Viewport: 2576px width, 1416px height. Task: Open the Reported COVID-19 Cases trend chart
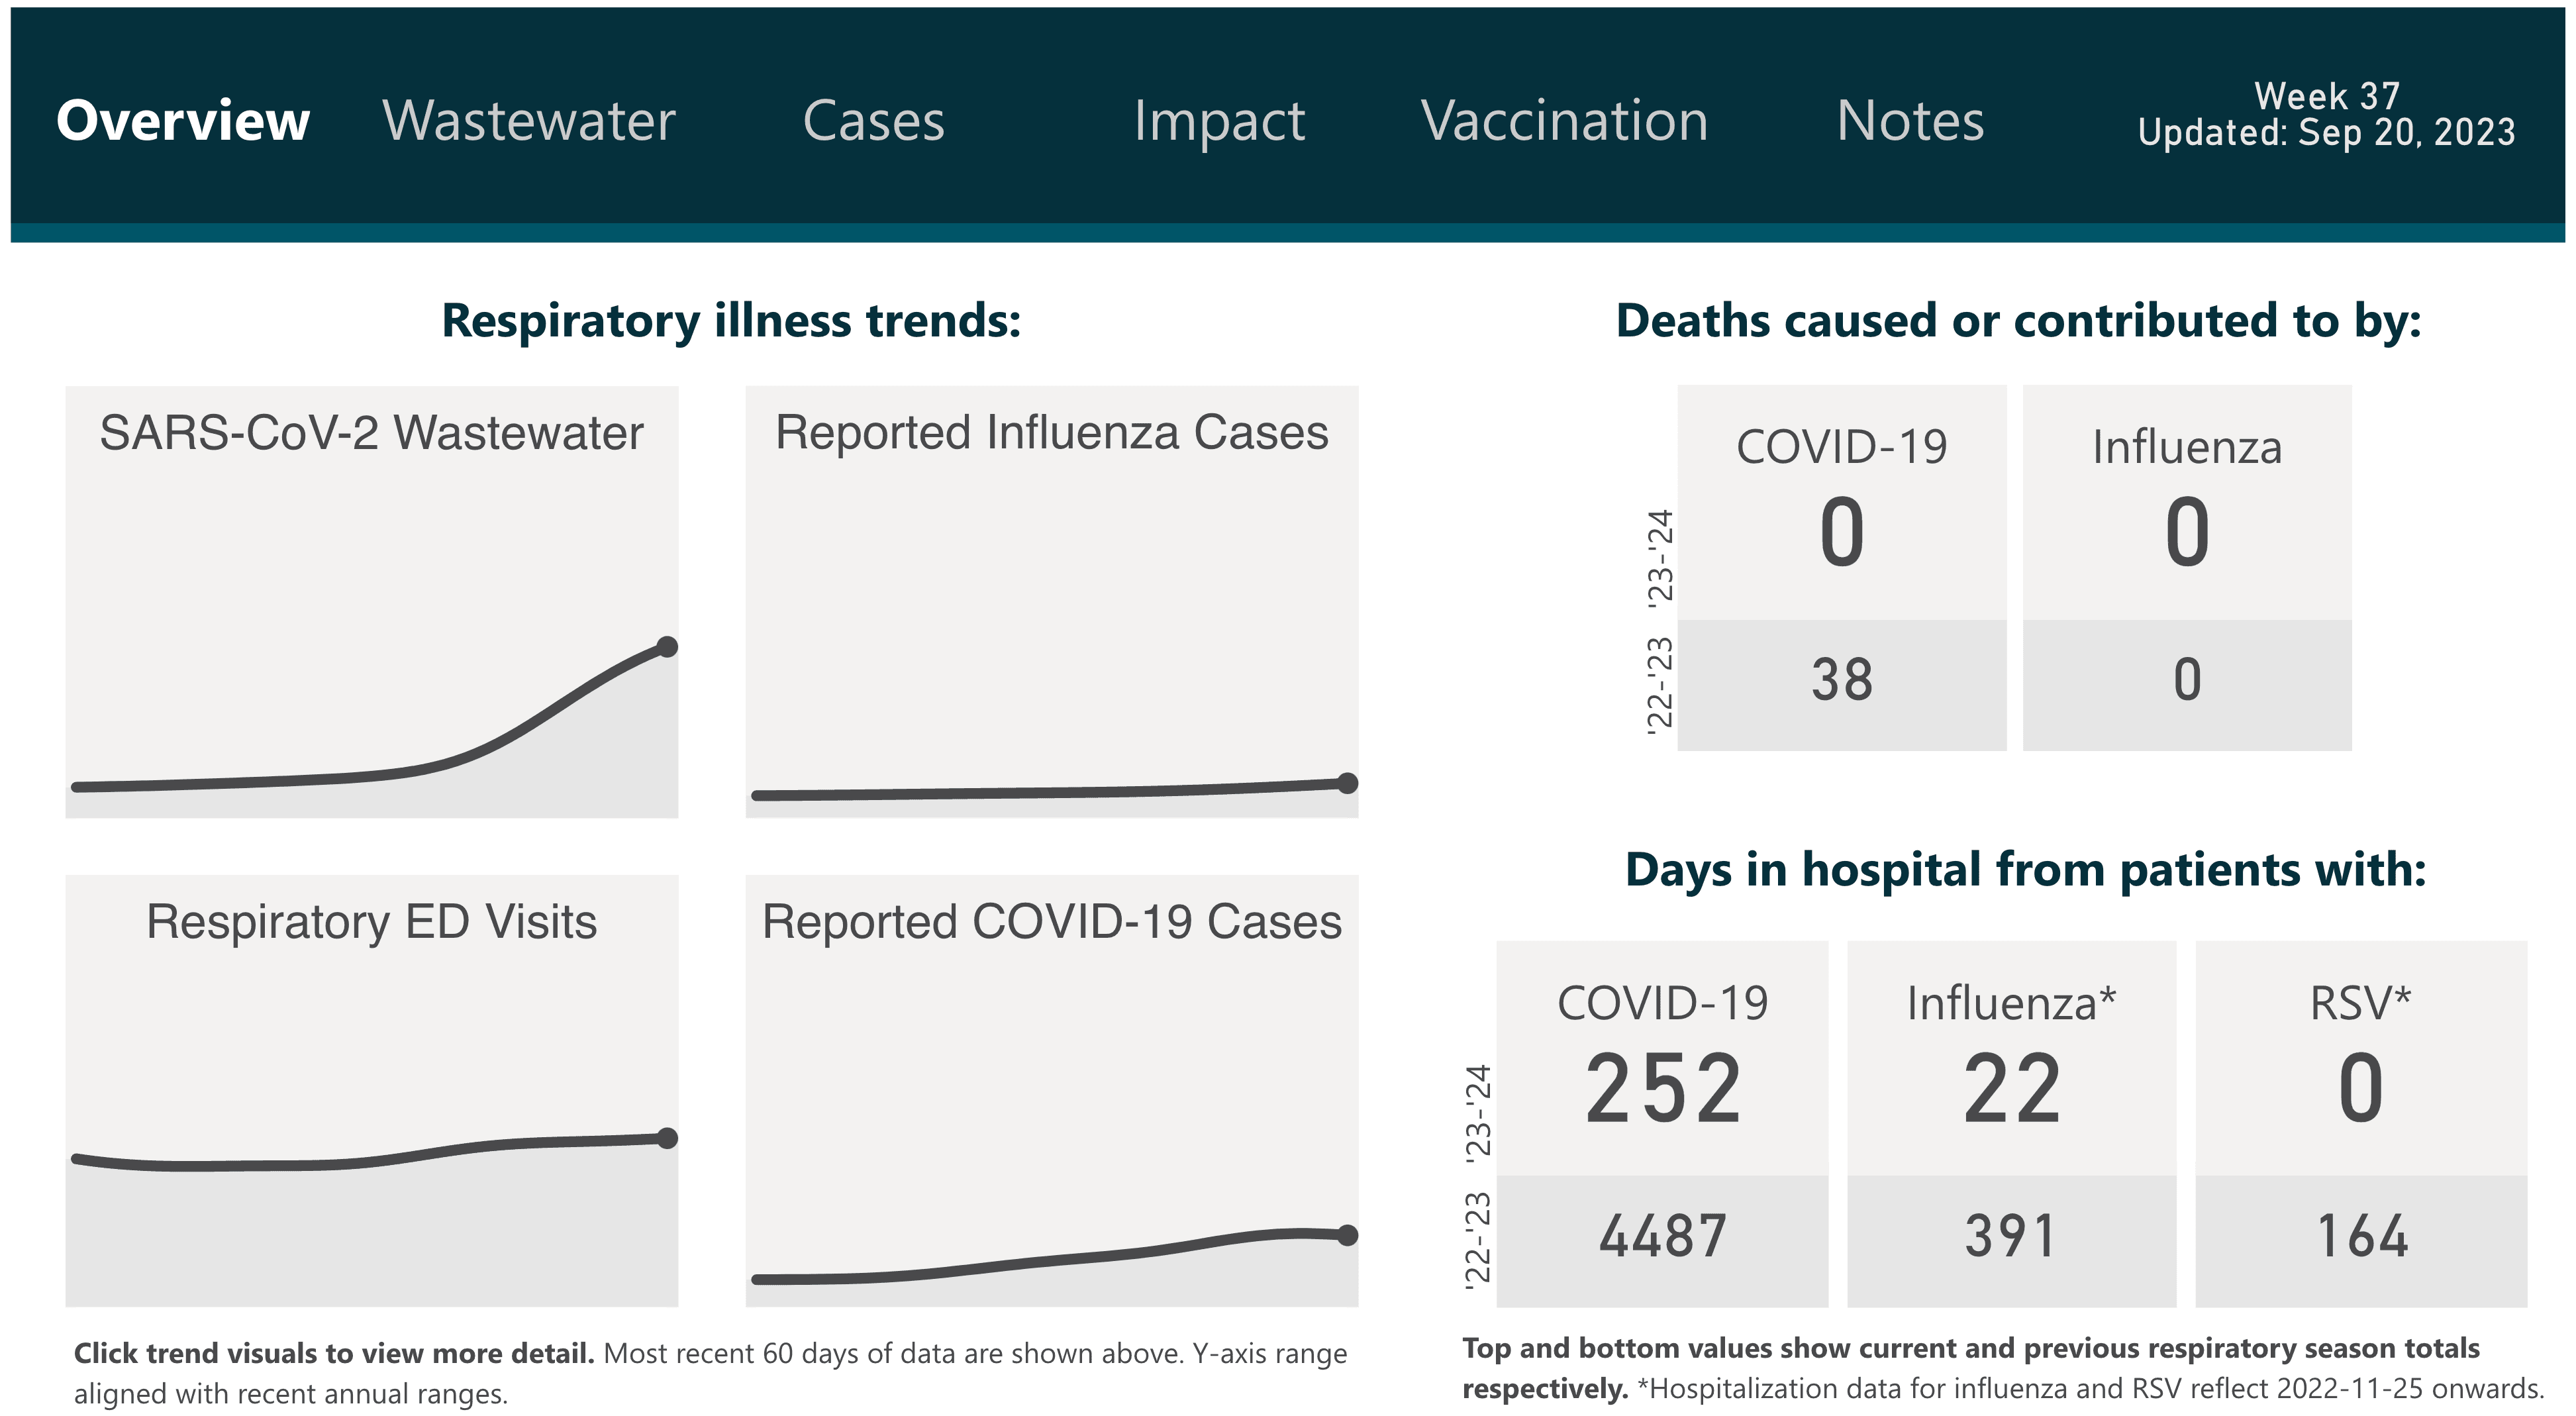click(1051, 1090)
